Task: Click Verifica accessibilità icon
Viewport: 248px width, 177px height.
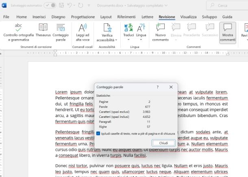Action: pyautogui.click(x=107, y=28)
